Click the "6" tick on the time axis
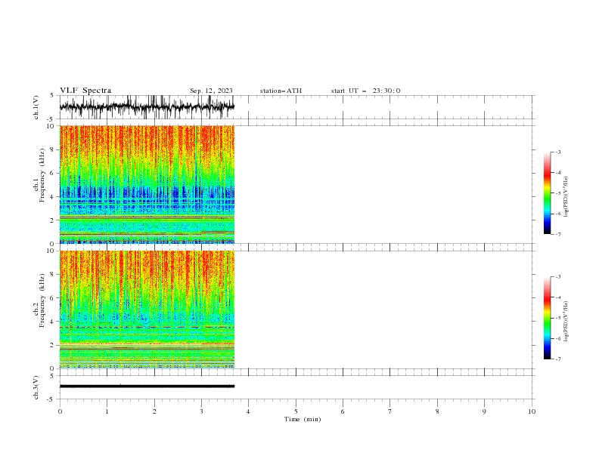The width and height of the screenshot is (599, 462). pyautogui.click(x=343, y=411)
